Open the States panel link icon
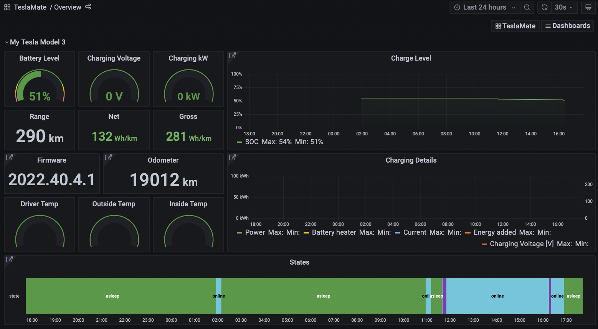598x329 pixels. pos(10,260)
